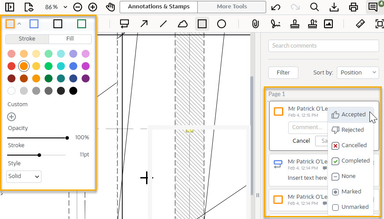Set status to None
Viewport: 384px width, 219px height.
click(x=350, y=176)
